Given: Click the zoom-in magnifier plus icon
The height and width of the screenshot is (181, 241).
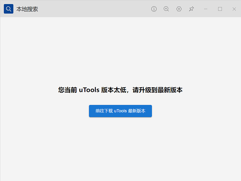Looking at the screenshot, I should 166,9.
